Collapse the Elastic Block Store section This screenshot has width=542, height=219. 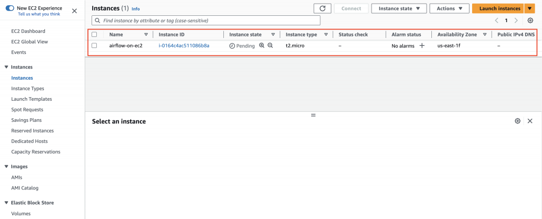[6, 203]
